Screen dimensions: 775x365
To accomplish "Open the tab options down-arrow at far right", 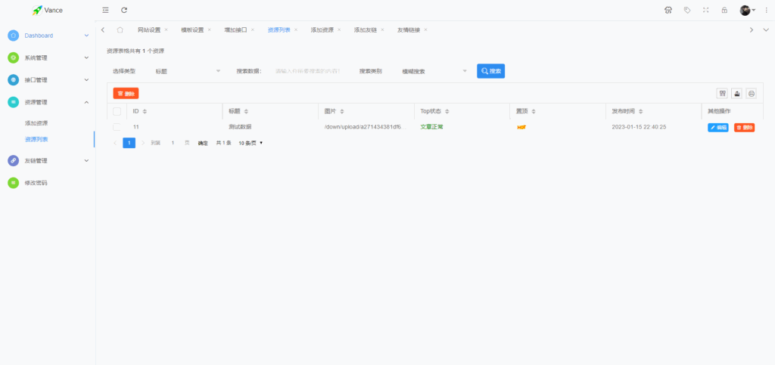I will (766, 29).
